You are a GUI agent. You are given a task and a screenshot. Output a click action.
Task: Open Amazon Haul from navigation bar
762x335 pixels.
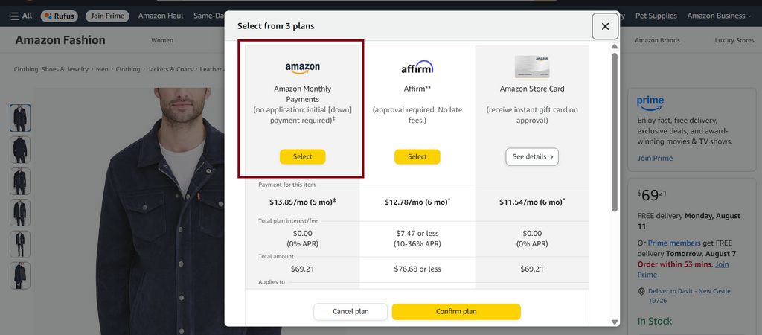[x=161, y=16]
